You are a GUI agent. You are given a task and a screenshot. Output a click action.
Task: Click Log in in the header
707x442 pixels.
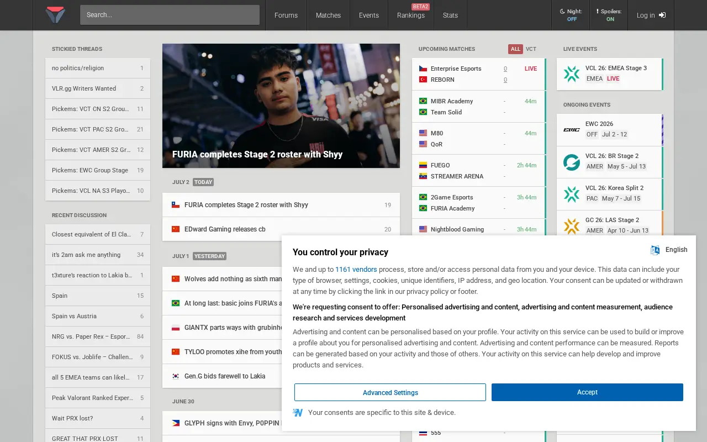(651, 15)
